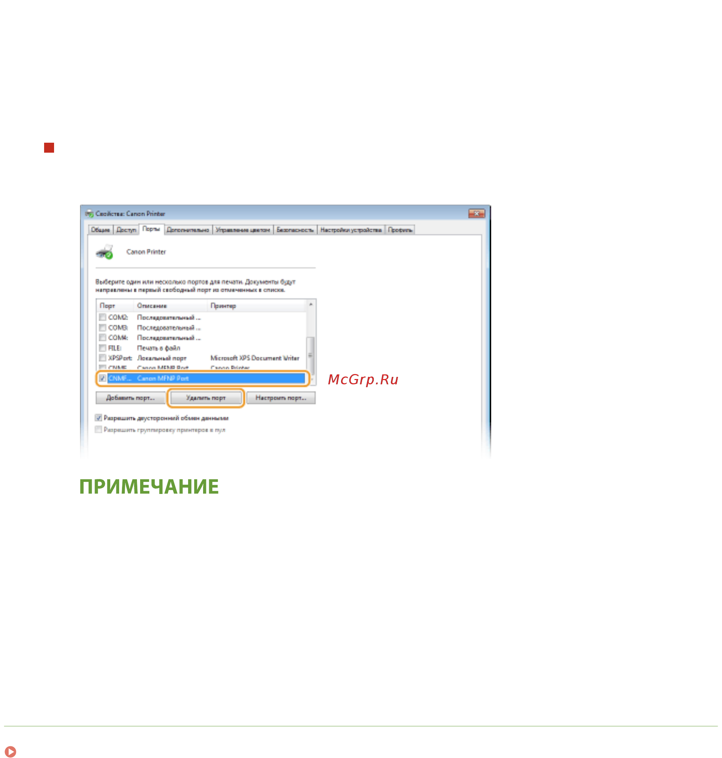Viewport: 722px width, 758px height.
Task: Check the COM3 port checkbox
Action: point(102,328)
